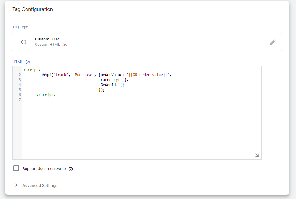Open help tooltip next to HTML label

28,62
